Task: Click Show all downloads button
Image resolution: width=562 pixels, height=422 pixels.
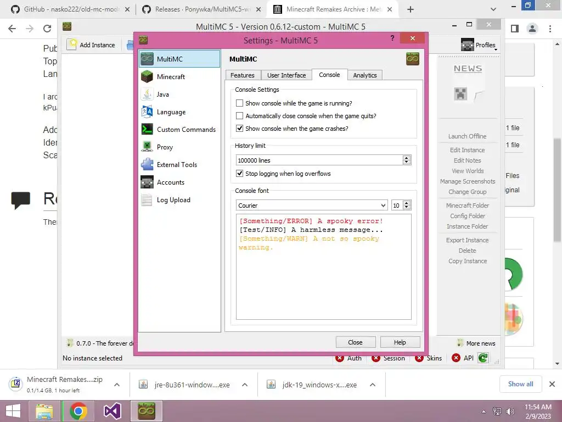Action: pos(520,384)
